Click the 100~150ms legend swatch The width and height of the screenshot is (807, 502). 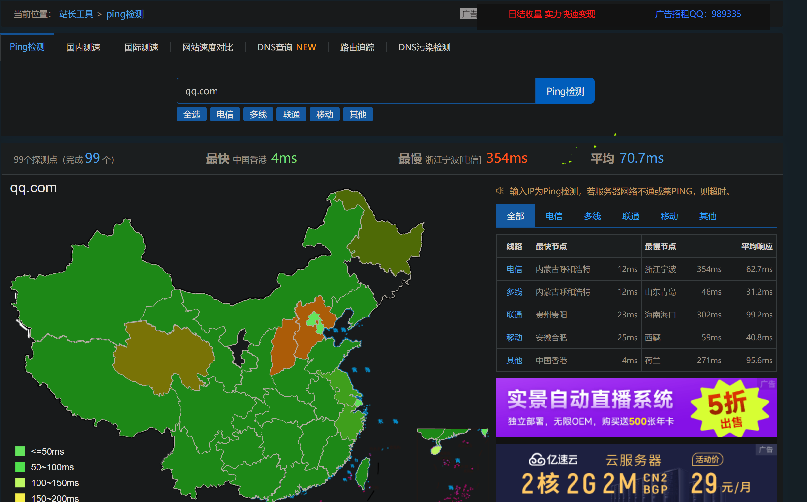pyautogui.click(x=20, y=482)
